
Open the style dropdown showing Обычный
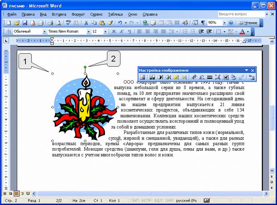[x=43, y=32]
